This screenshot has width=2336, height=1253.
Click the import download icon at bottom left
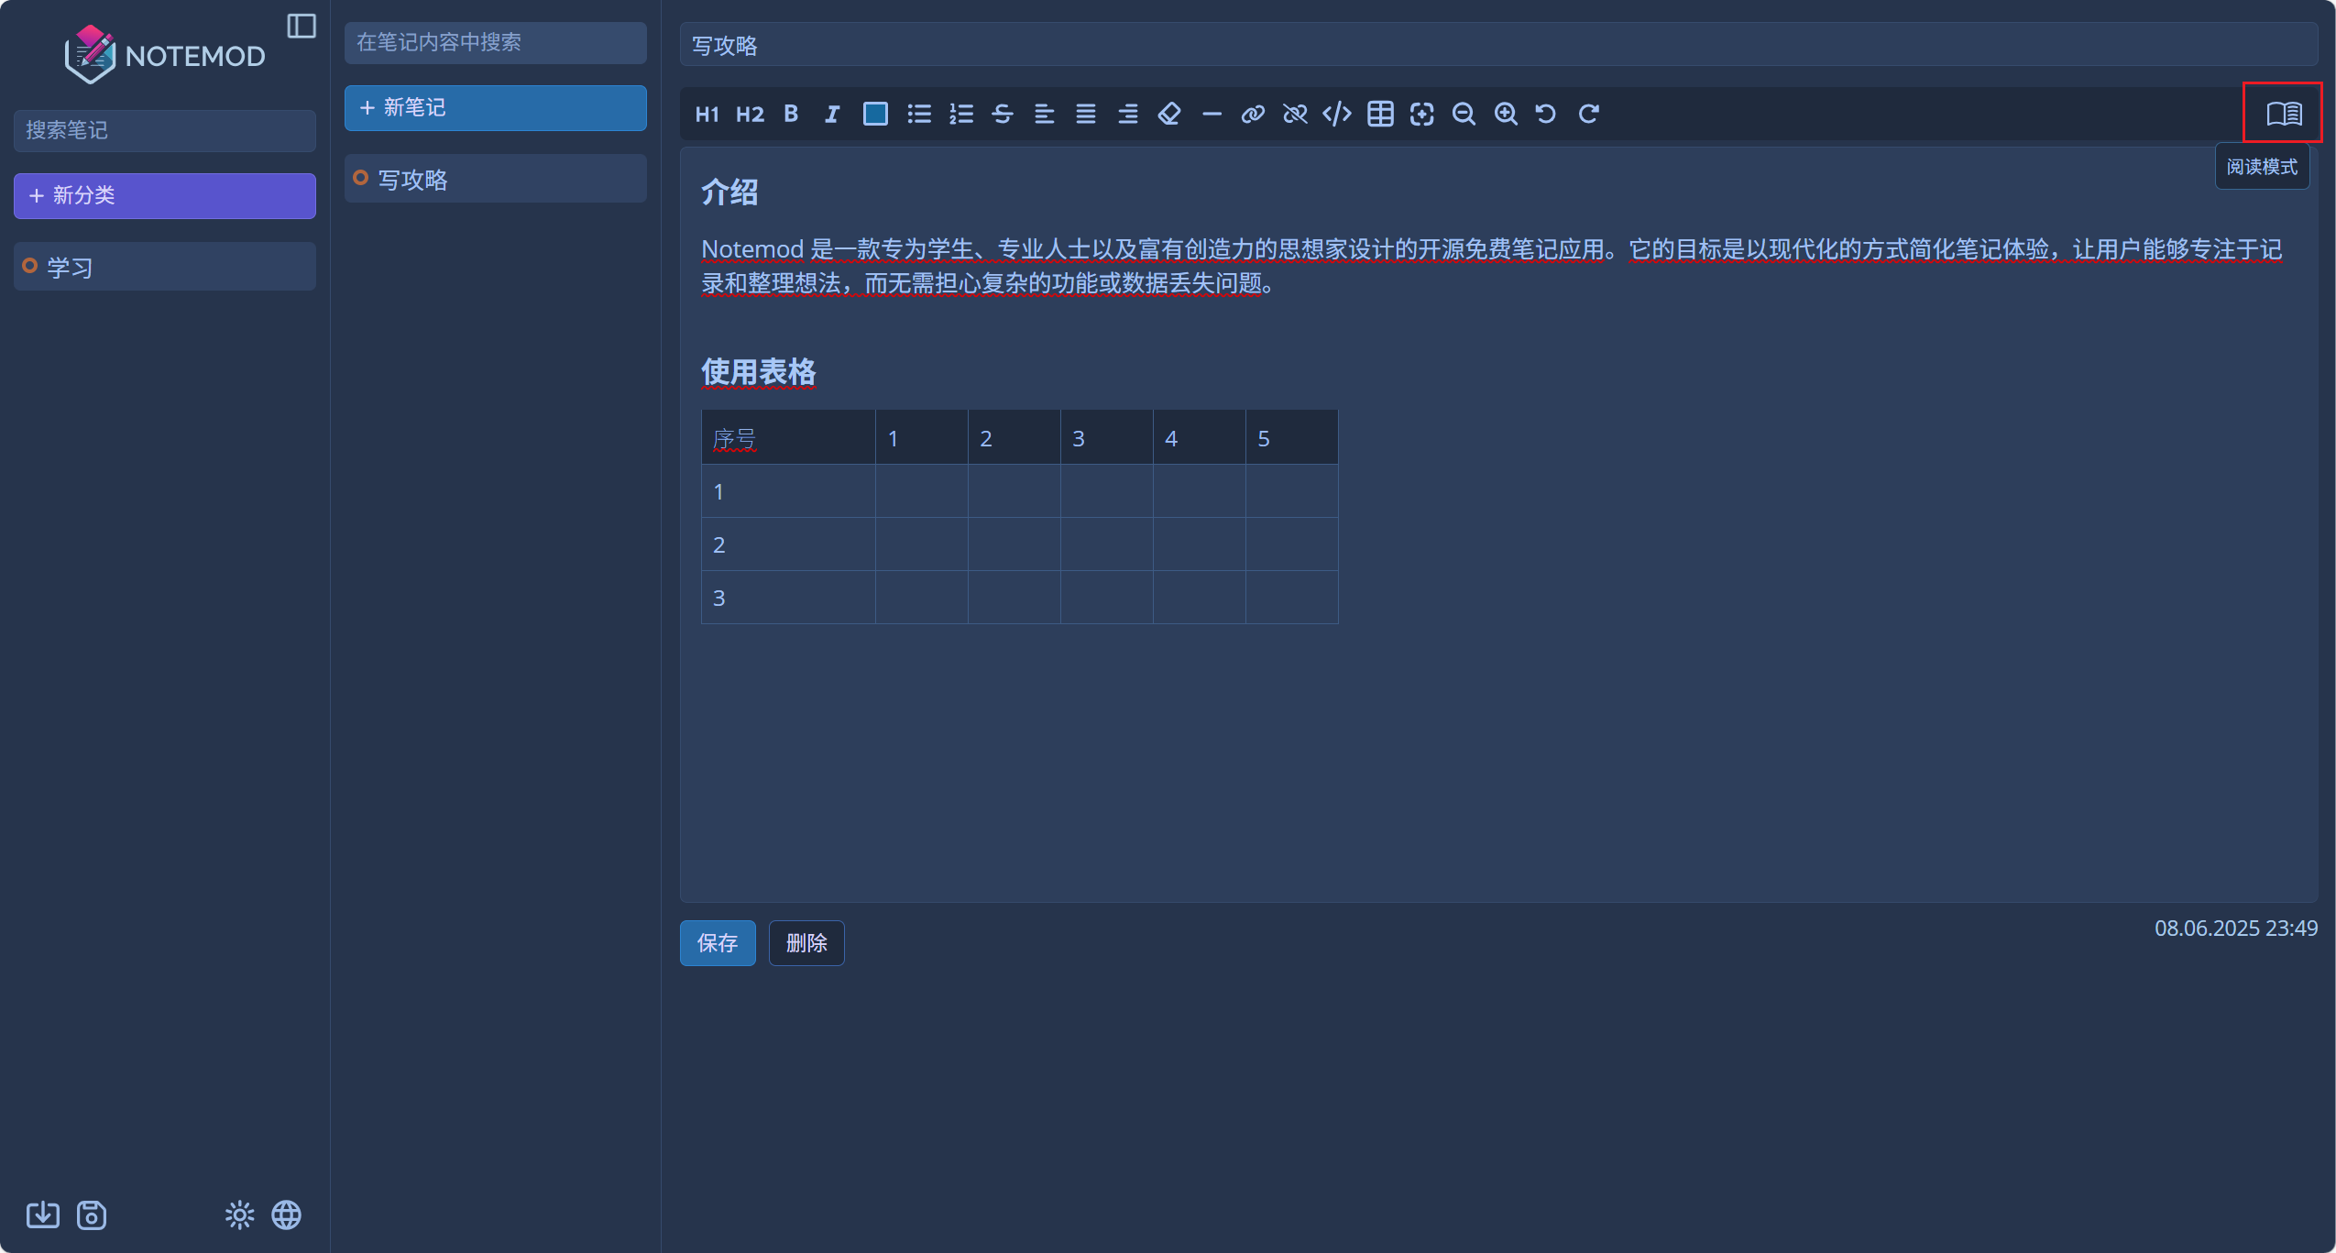coord(43,1215)
